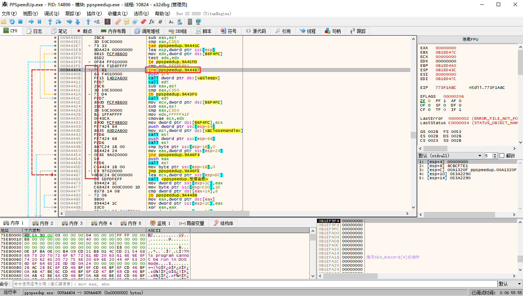The height and width of the screenshot is (296, 523).
Task: Select the jne ppspeedup.9A4467 instruction line
Action: coord(174,70)
